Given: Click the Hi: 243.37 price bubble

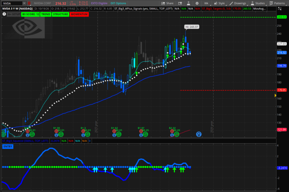Looking at the screenshot, I should (192, 27).
